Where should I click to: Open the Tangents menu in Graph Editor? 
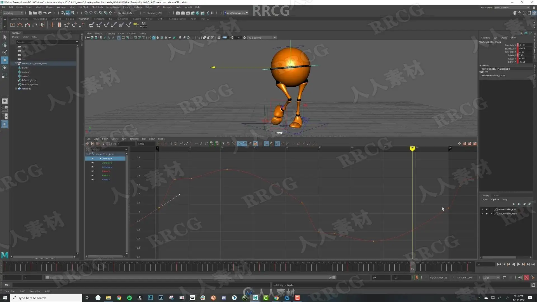[134, 139]
